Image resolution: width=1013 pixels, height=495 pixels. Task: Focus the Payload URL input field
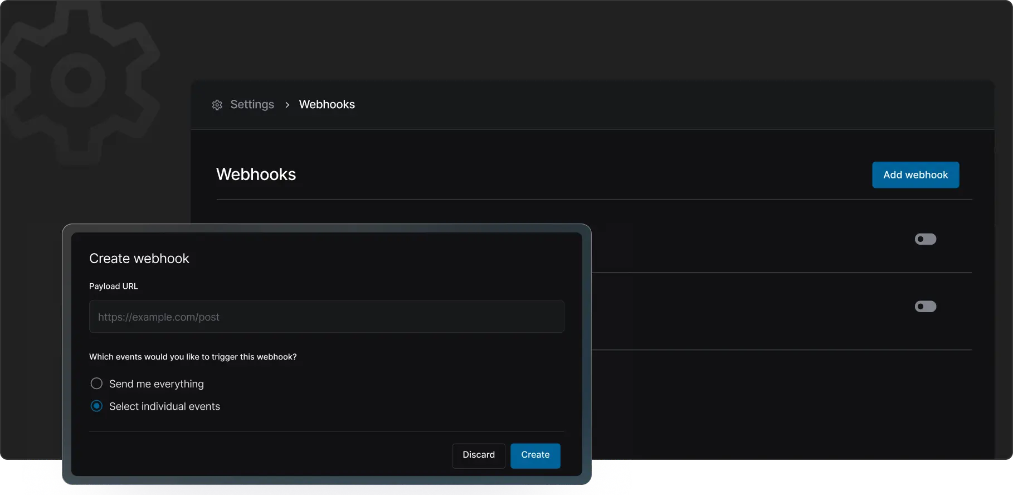pos(327,317)
